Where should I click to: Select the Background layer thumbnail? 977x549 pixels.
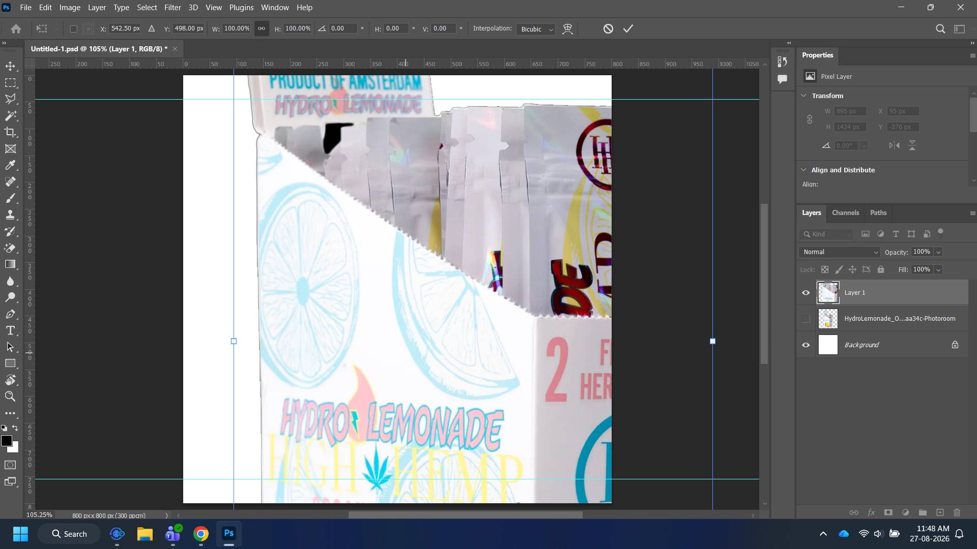pyautogui.click(x=828, y=345)
